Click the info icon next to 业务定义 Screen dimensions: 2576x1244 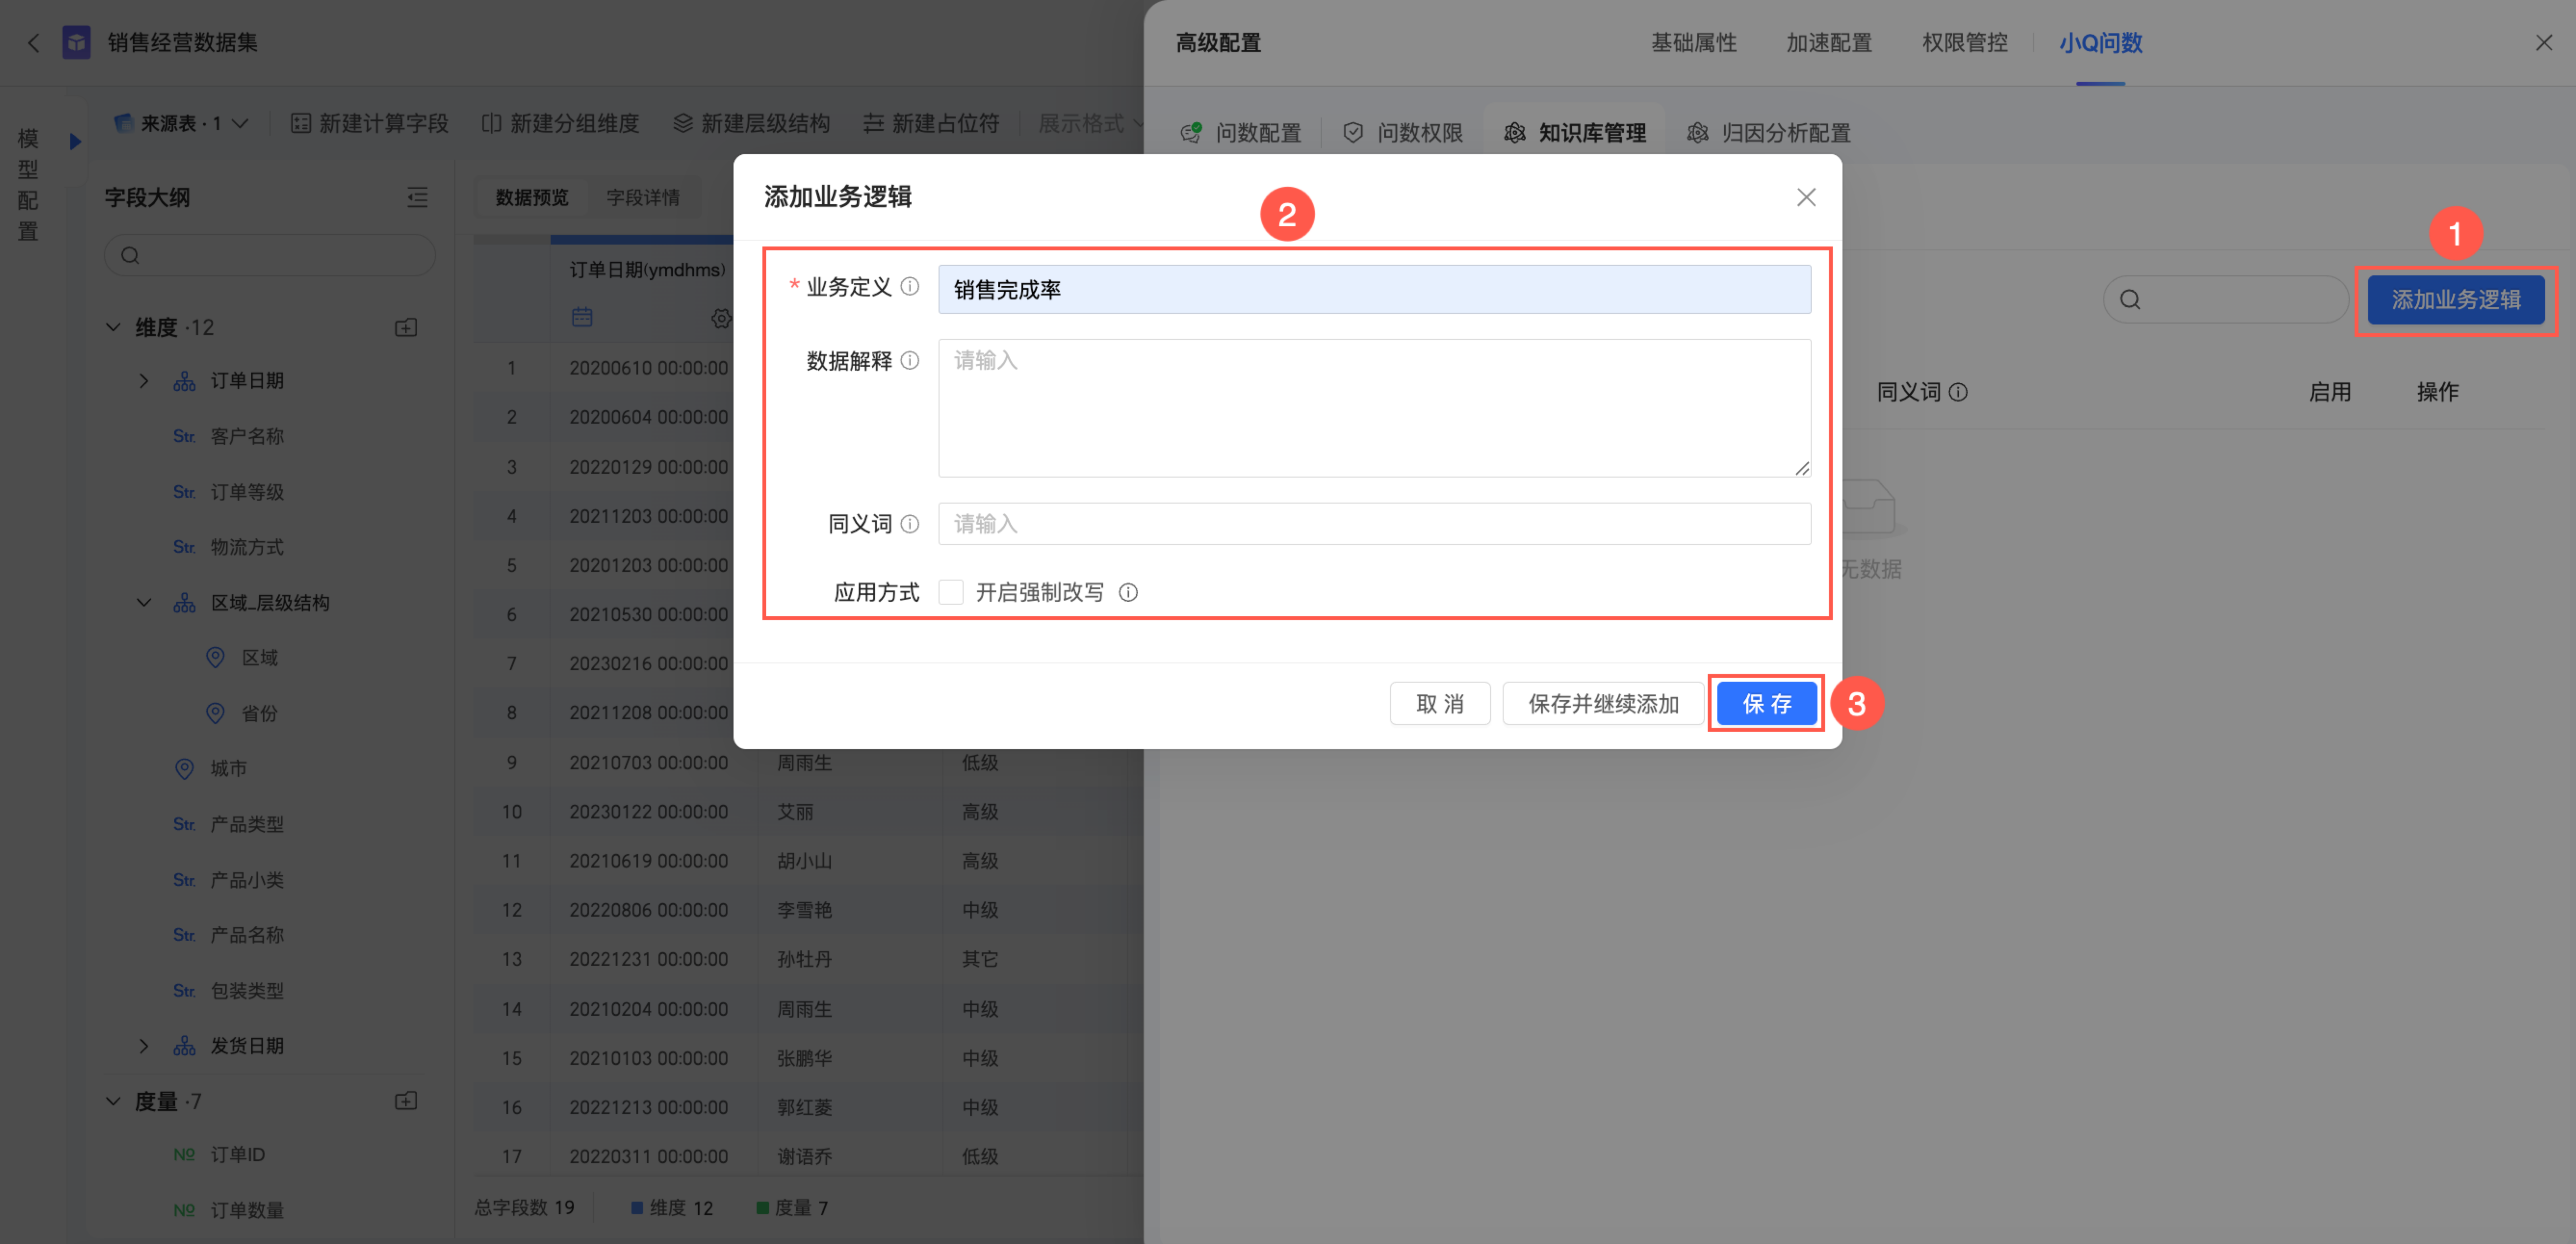click(909, 287)
